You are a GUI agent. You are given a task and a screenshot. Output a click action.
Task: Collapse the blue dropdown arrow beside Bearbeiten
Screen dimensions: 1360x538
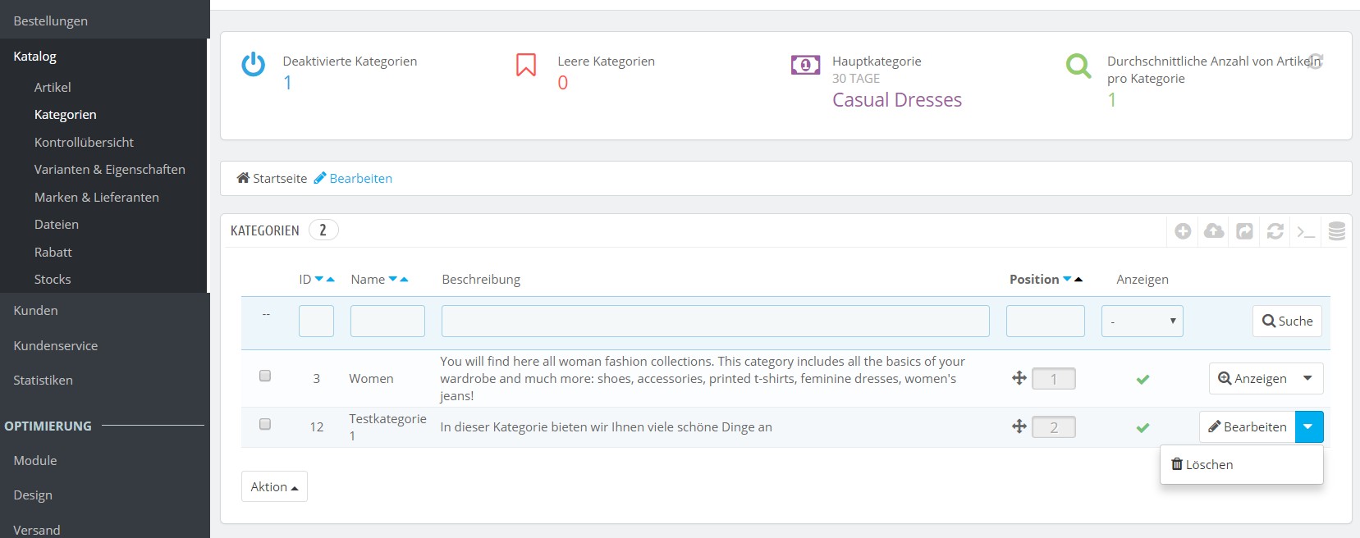tap(1309, 426)
